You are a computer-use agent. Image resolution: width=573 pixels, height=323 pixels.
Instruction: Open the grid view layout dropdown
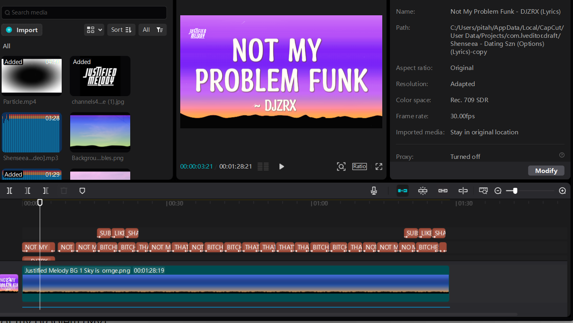(x=94, y=30)
